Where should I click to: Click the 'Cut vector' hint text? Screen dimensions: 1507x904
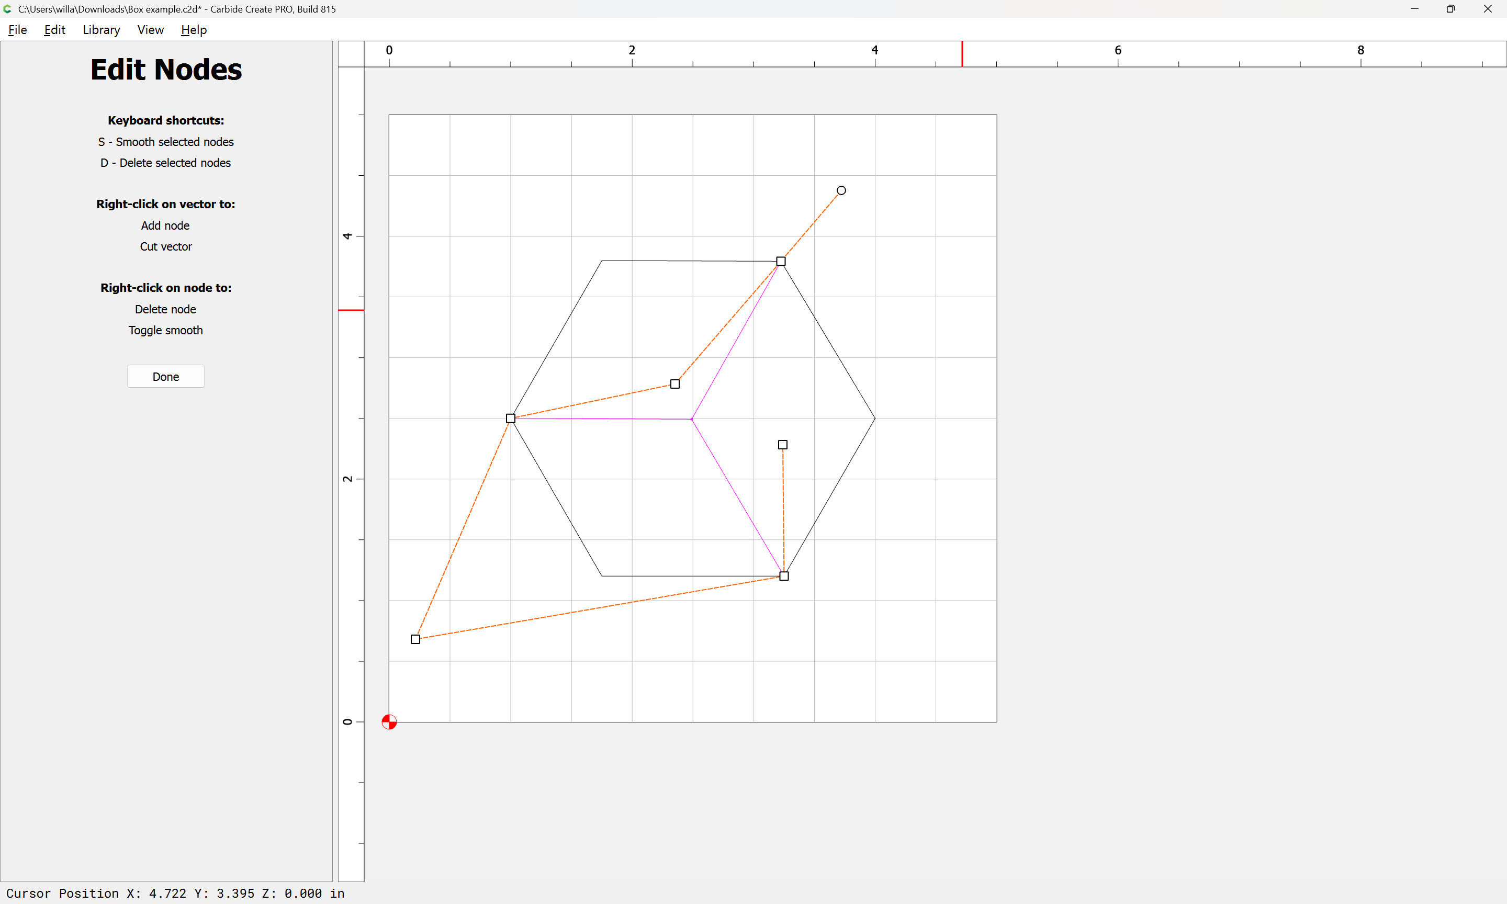click(166, 246)
